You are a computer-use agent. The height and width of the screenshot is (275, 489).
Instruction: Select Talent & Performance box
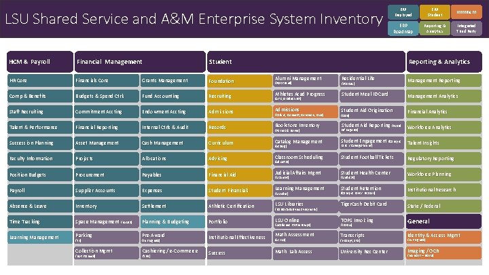40,127
